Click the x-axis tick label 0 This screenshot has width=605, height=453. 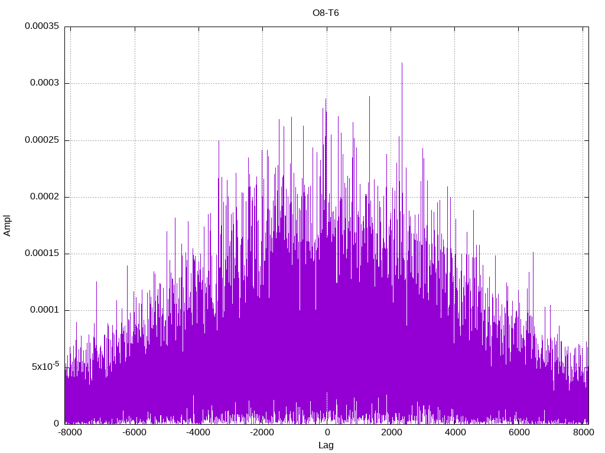[x=327, y=432]
